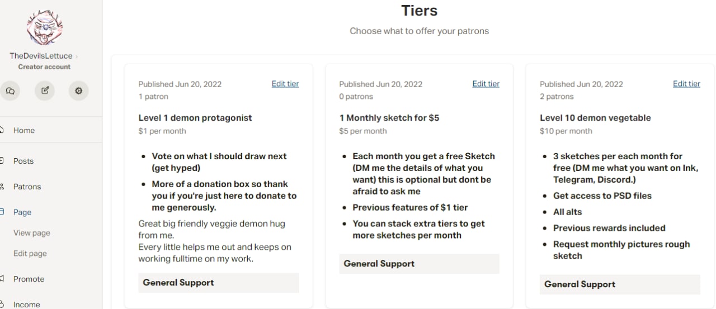The height and width of the screenshot is (309, 716).
Task: Go to Home in the sidebar
Action: [24, 130]
